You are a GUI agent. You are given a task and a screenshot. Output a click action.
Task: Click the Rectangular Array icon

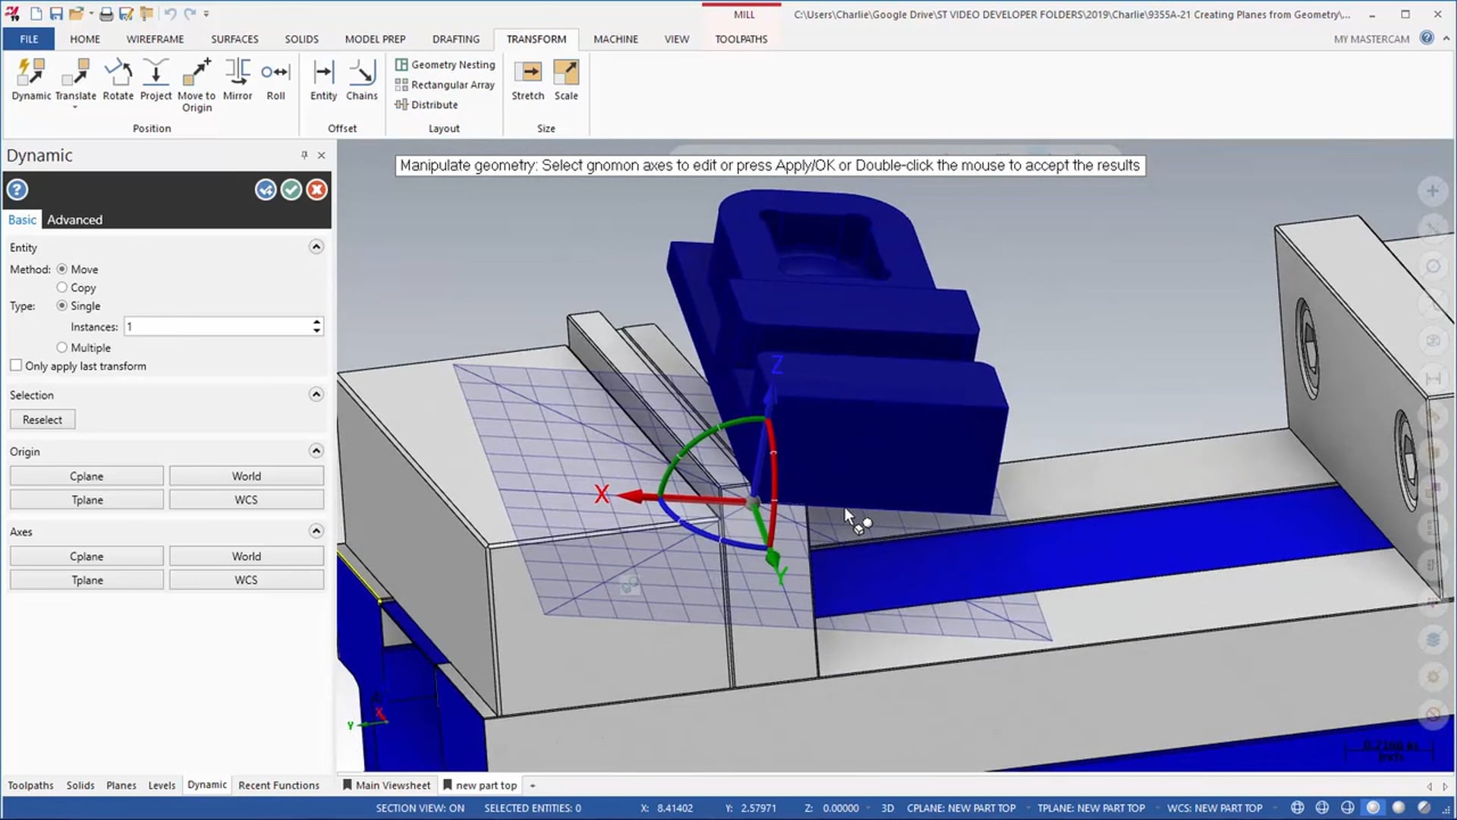pyautogui.click(x=402, y=84)
